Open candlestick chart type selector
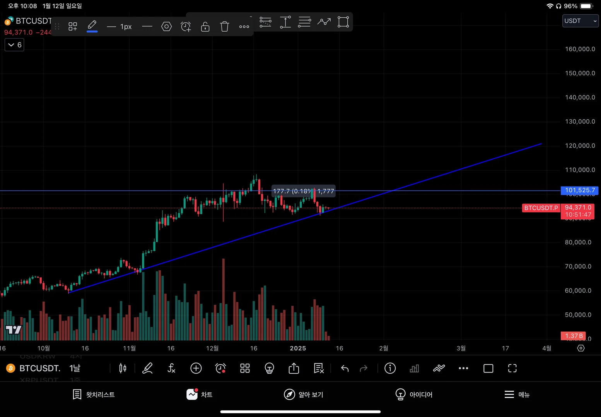The image size is (601, 417). 123,368
